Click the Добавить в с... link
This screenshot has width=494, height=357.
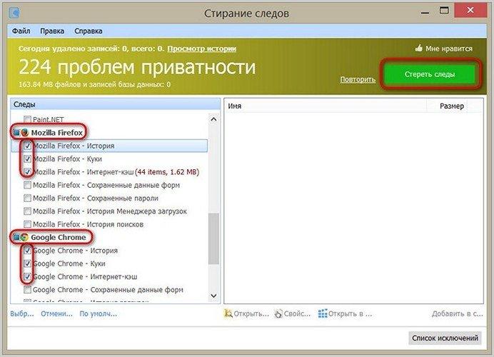(457, 314)
